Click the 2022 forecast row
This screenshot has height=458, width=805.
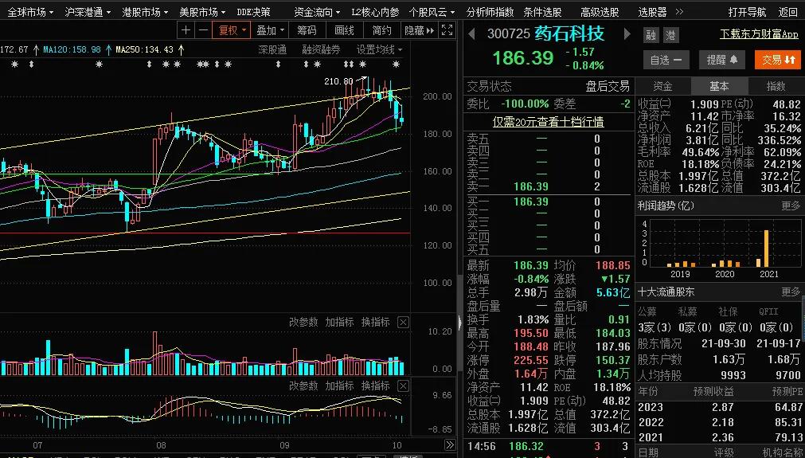pyautogui.click(x=720, y=423)
